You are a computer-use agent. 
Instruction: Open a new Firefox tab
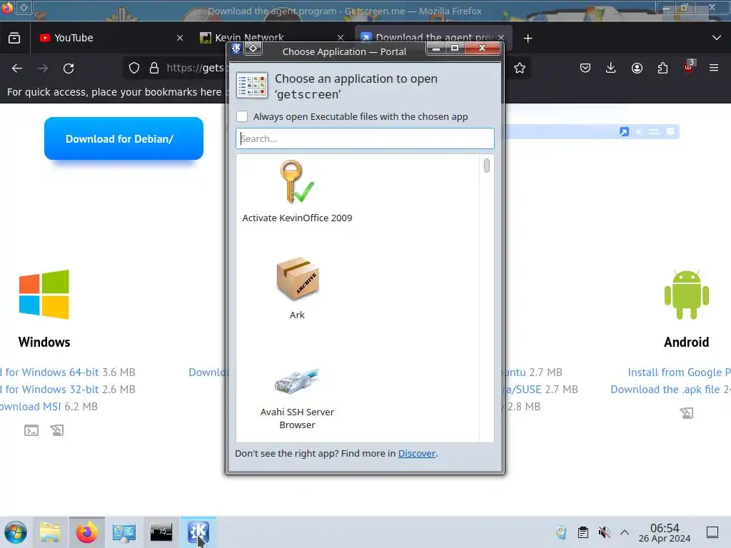[x=528, y=39]
